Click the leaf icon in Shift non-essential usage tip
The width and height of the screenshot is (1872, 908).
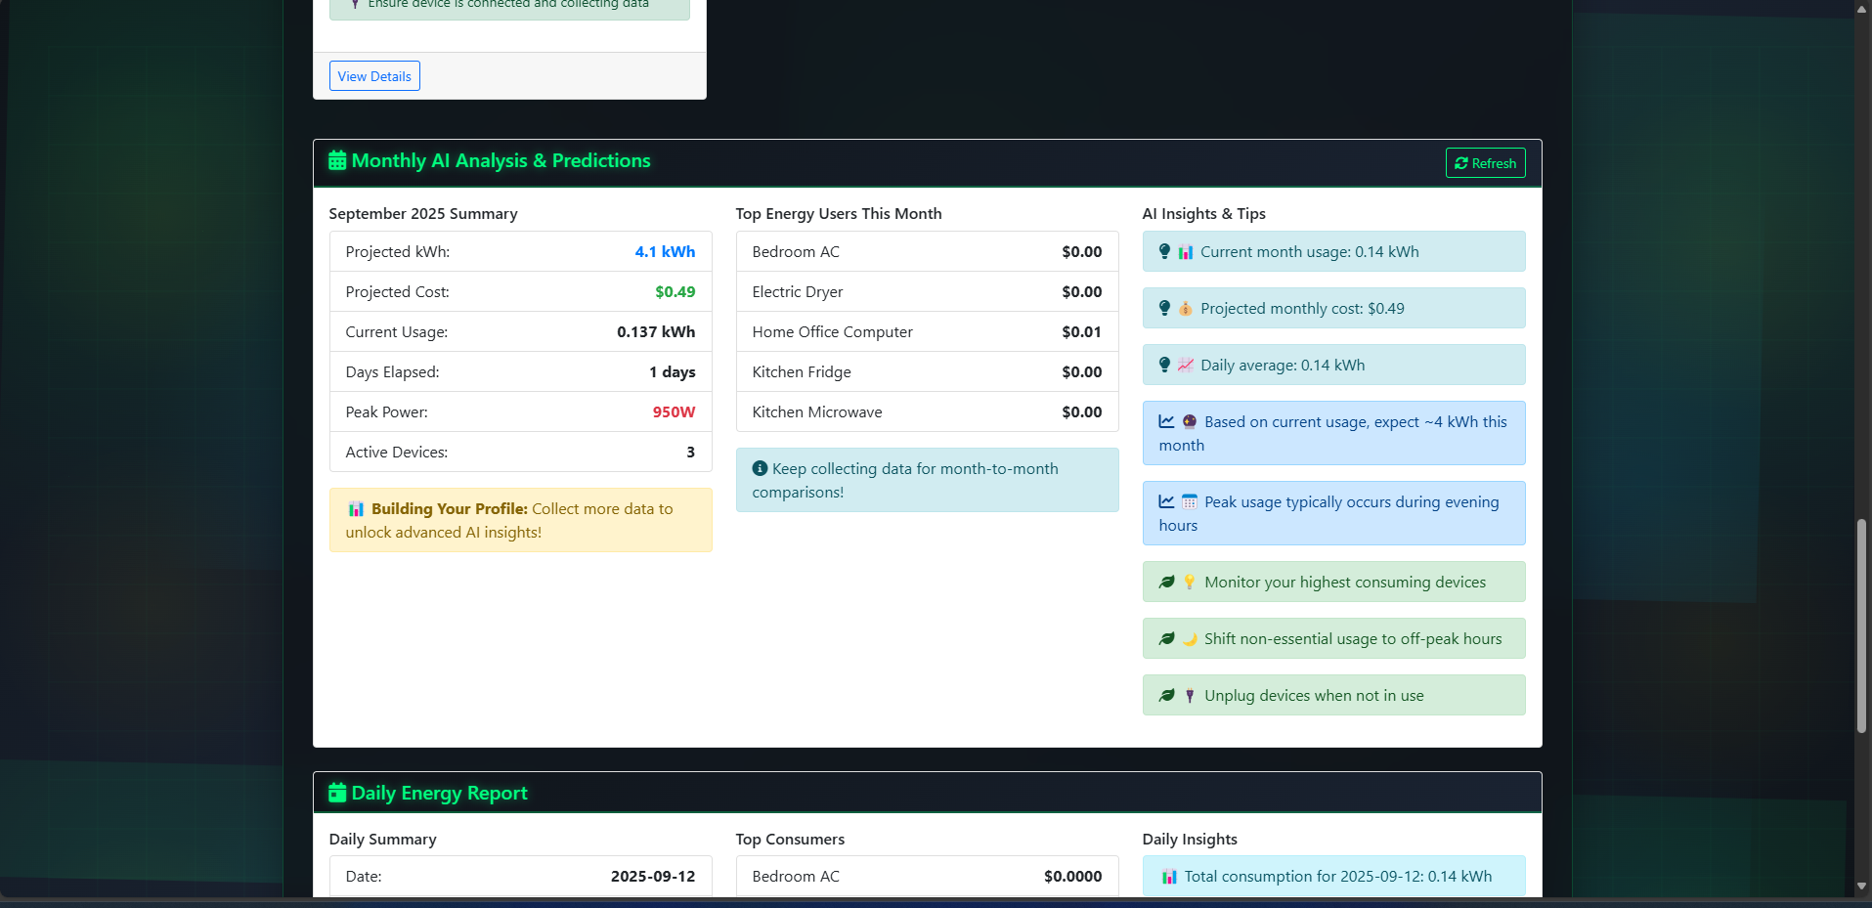pyautogui.click(x=1166, y=638)
